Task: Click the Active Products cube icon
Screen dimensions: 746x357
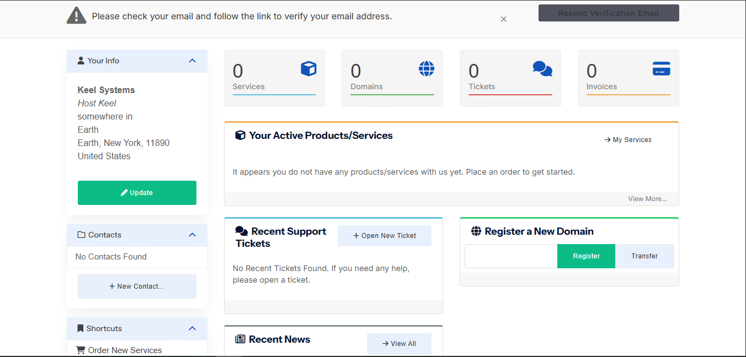Action: point(240,136)
